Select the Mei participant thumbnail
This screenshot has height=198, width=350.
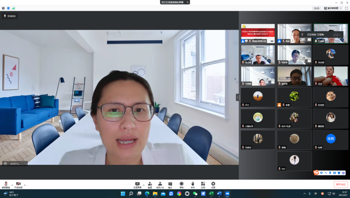[294, 161]
